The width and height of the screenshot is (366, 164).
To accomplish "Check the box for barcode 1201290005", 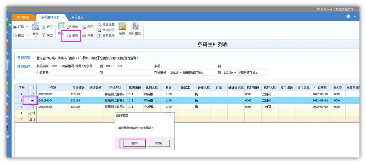I will click(x=32, y=107).
